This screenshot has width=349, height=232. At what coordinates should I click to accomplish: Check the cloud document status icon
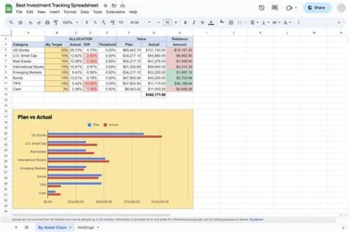[x=123, y=5]
